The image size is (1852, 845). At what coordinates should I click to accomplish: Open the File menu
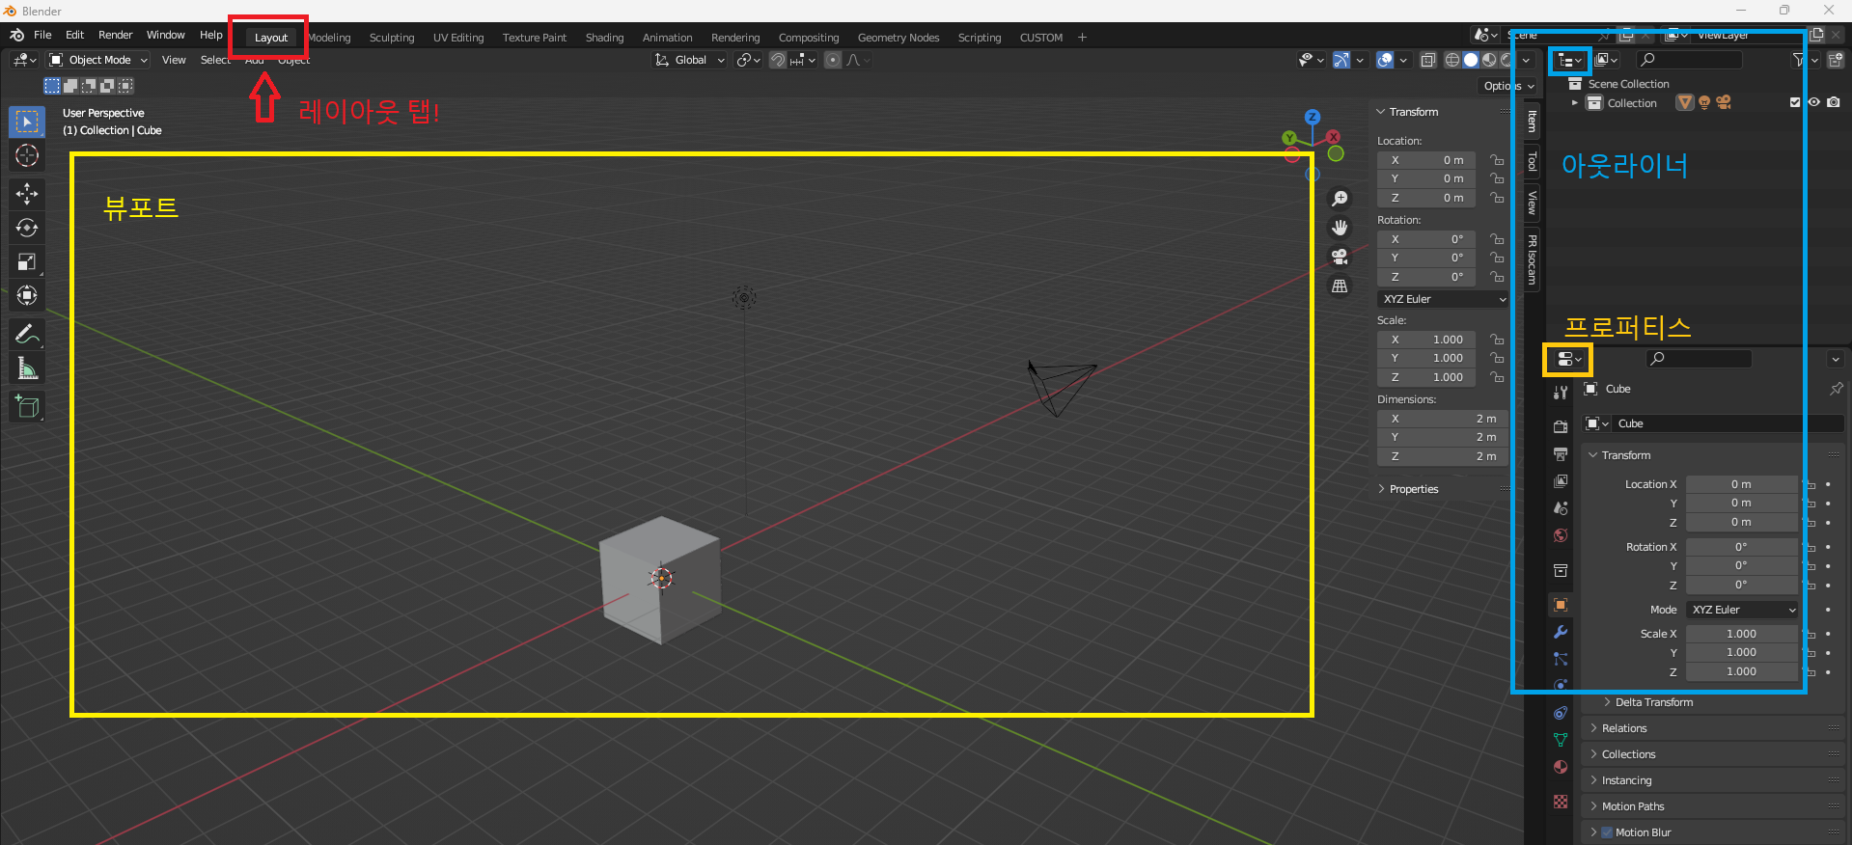42,35
